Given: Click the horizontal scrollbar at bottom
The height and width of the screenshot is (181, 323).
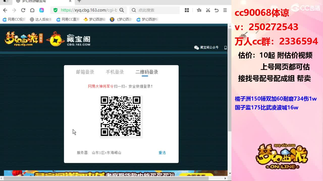Looking at the screenshot, I should coord(106,178).
